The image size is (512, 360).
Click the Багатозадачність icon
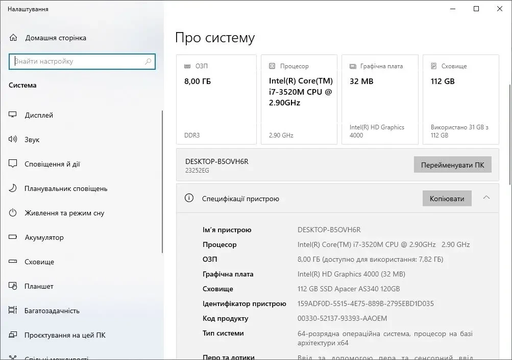pyautogui.click(x=13, y=310)
